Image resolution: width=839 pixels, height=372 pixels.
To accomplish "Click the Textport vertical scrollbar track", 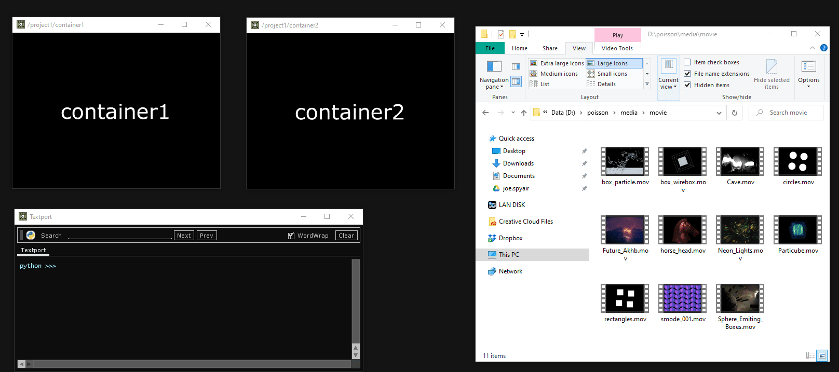I will tap(356, 301).
